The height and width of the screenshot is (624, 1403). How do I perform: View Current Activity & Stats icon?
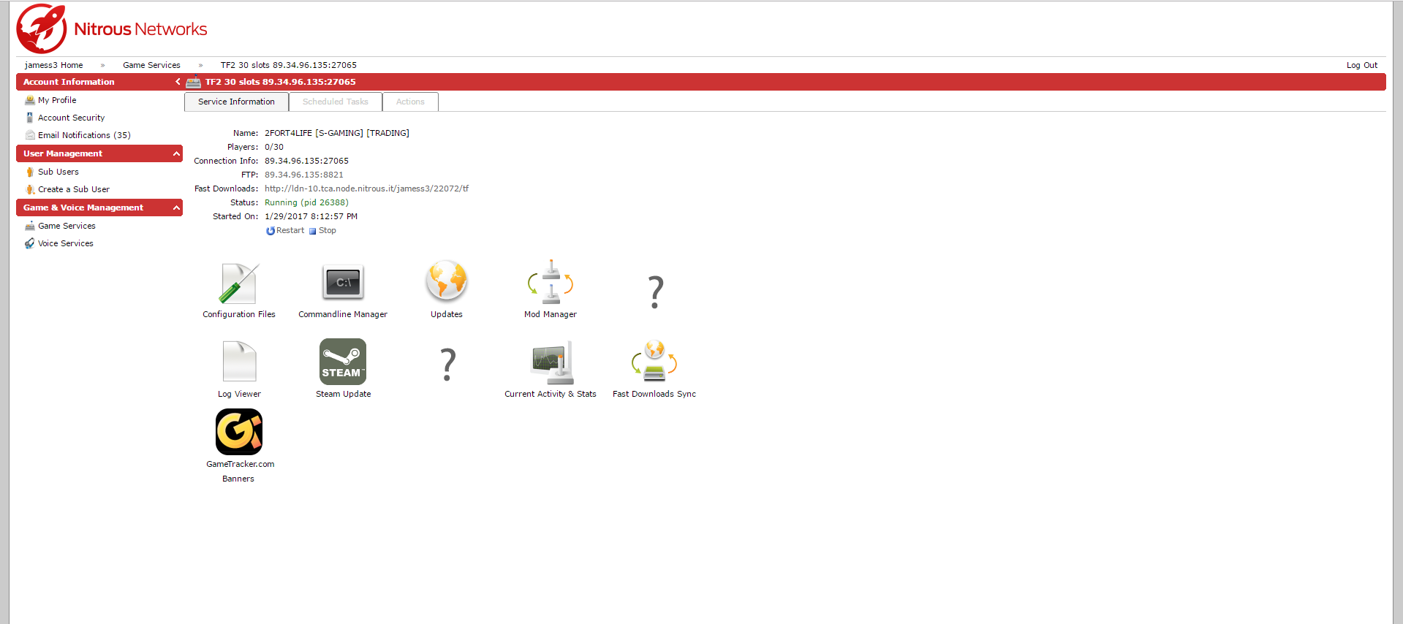[551, 362]
